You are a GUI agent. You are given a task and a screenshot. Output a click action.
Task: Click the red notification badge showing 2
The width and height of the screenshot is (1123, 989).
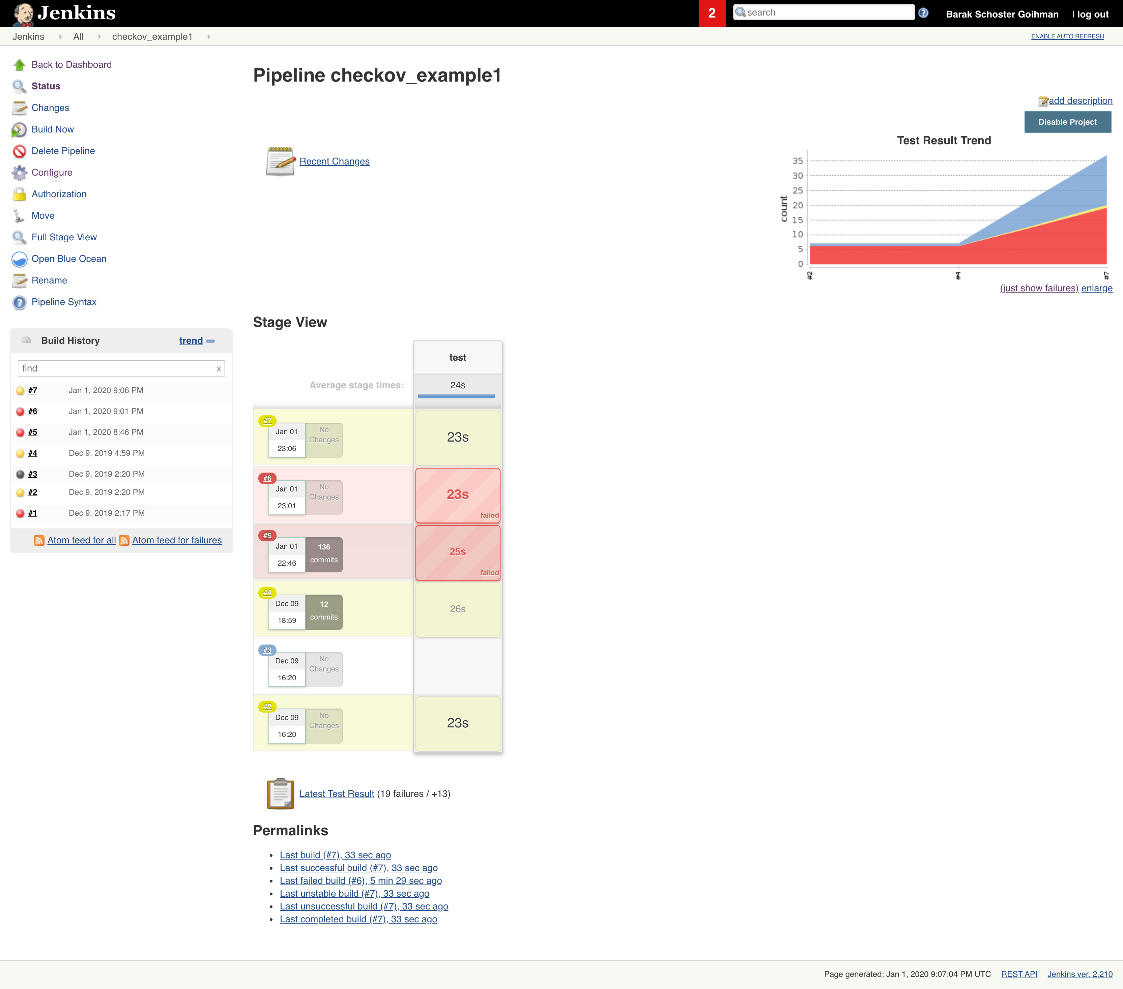712,13
